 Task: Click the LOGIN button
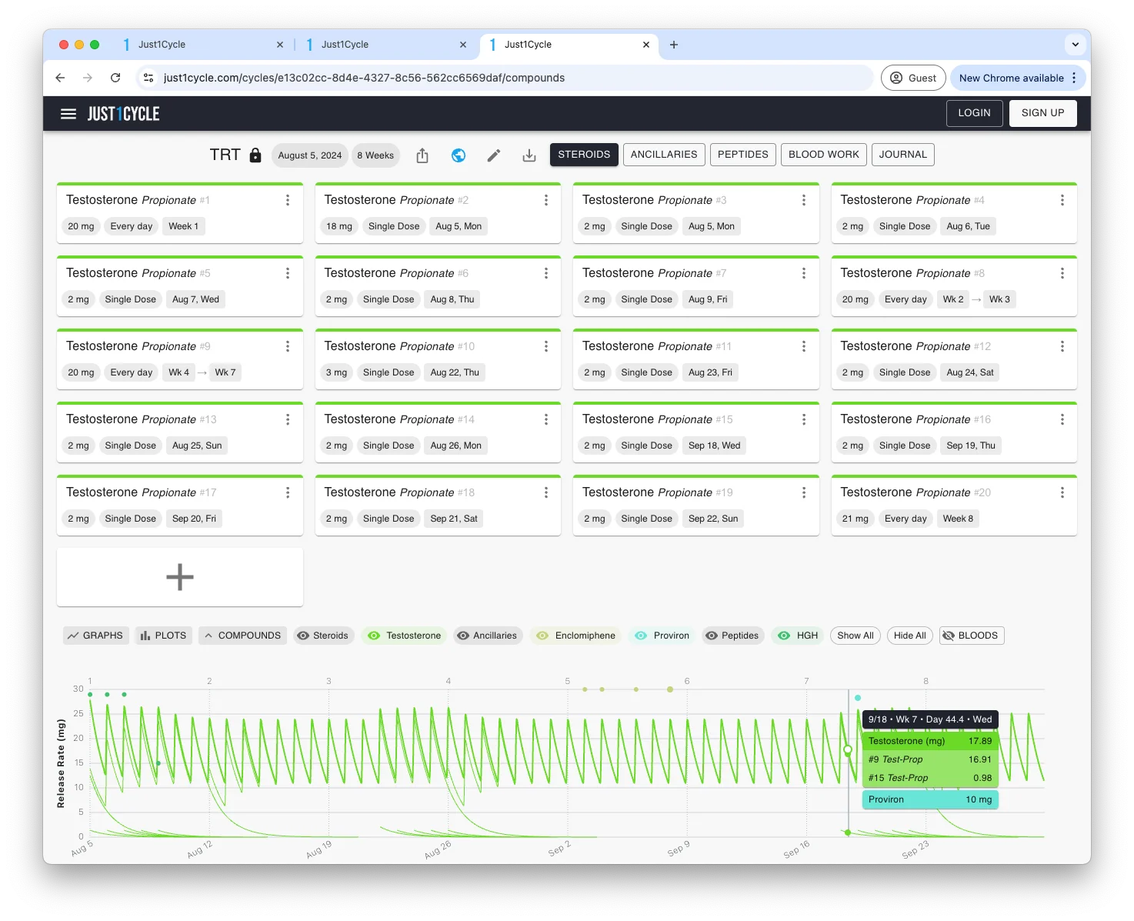[974, 113]
